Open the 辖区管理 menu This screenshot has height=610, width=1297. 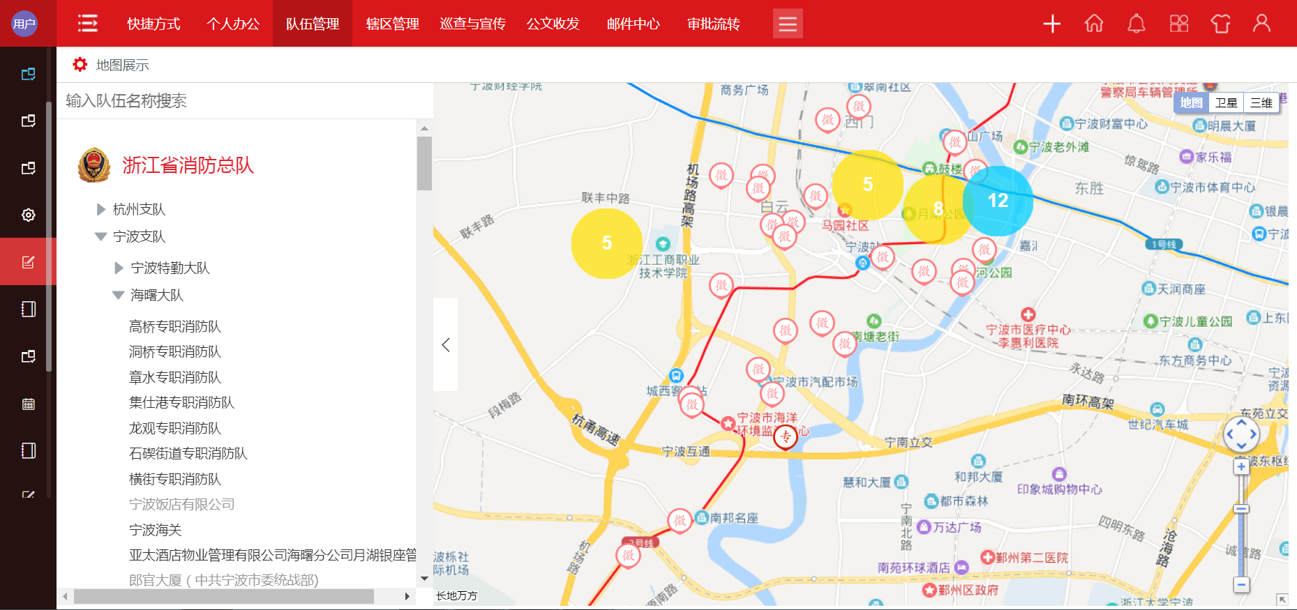click(392, 24)
